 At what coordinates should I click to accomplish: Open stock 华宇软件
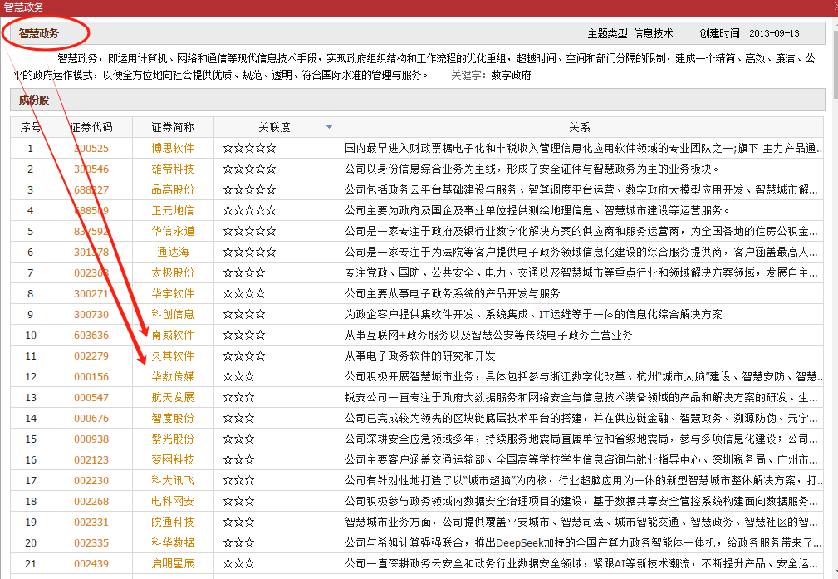(173, 293)
